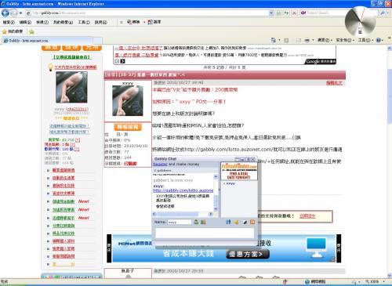392x286 pixels.
Task: Open the 說明(H) menu
Action: click(101, 23)
